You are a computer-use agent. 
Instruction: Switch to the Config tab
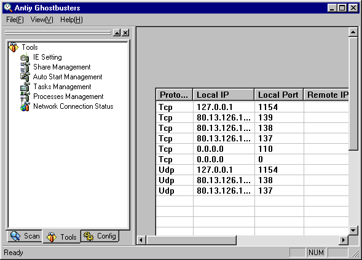coord(100,236)
